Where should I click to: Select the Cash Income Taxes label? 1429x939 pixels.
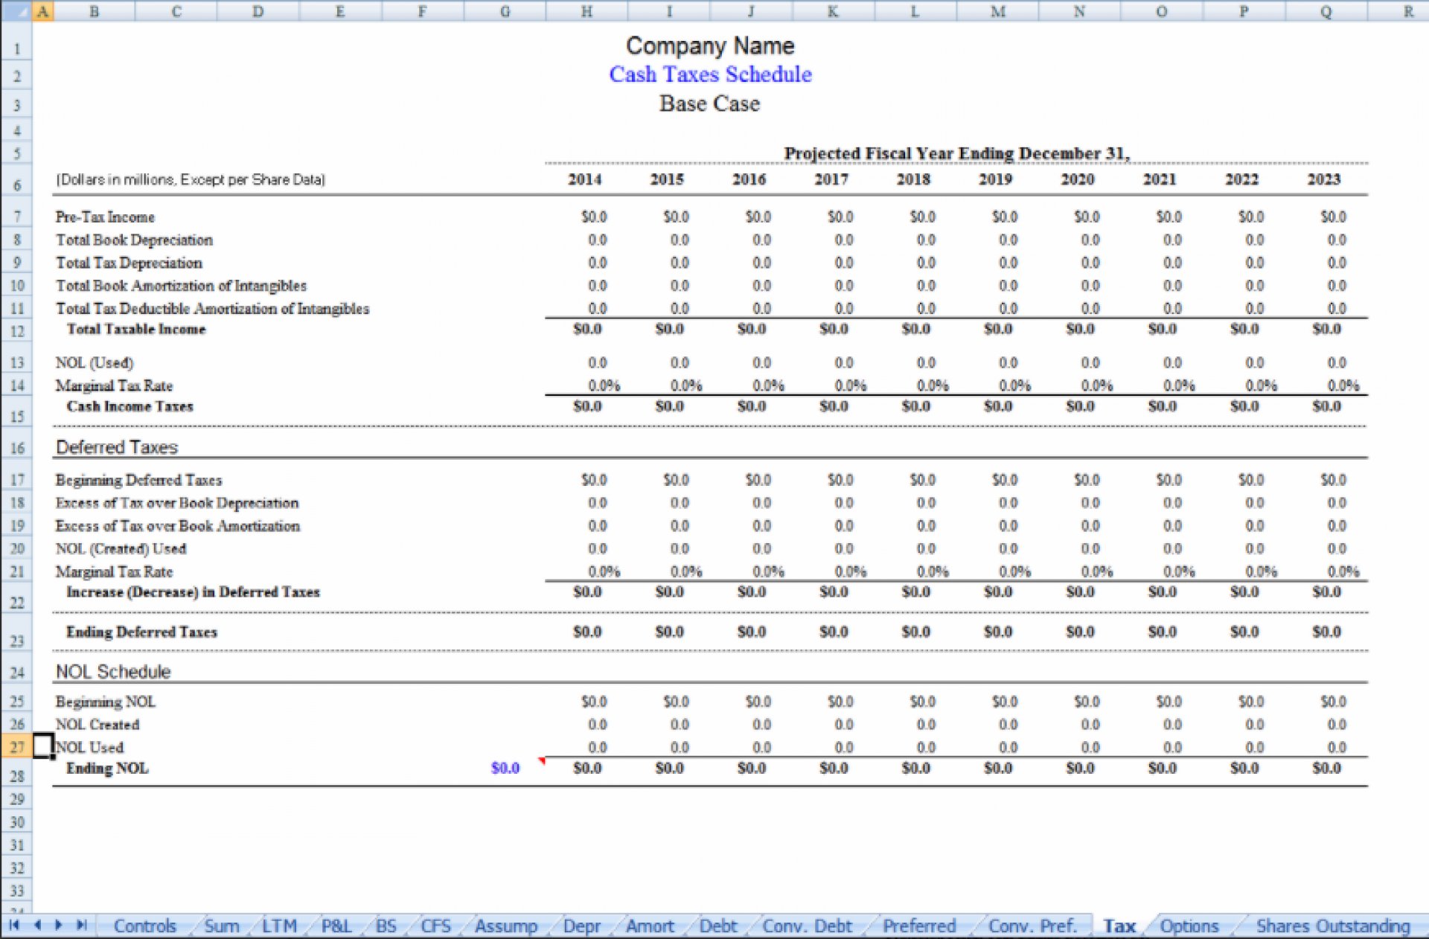coord(130,406)
